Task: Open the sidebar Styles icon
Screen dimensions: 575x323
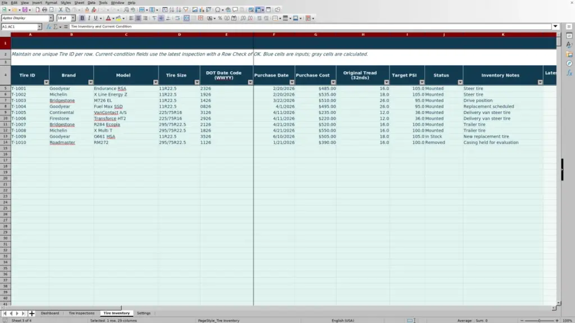Action: pyautogui.click(x=569, y=45)
